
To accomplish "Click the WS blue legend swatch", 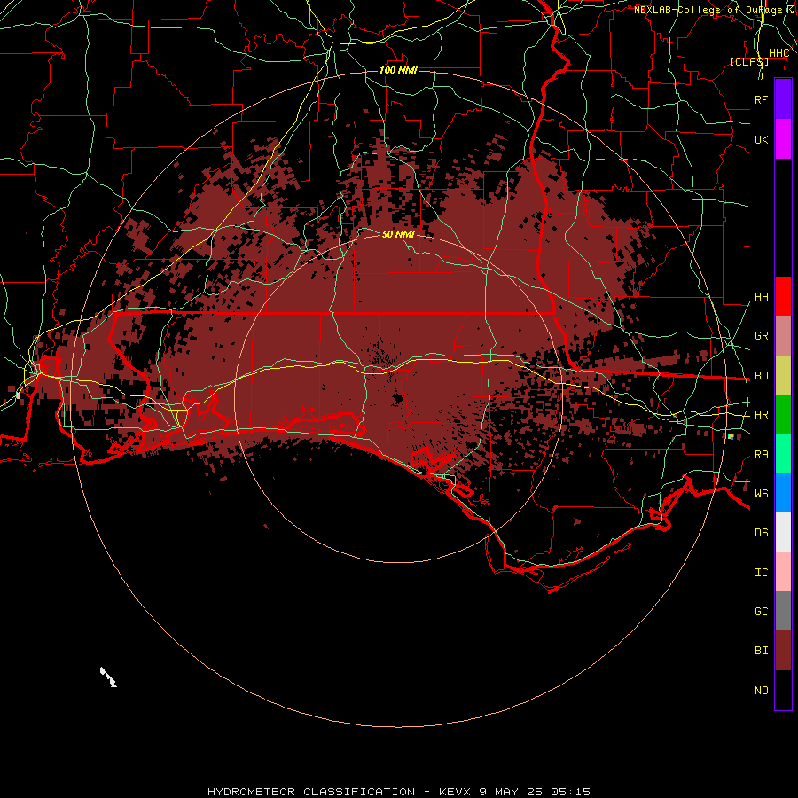I will pyautogui.click(x=783, y=493).
